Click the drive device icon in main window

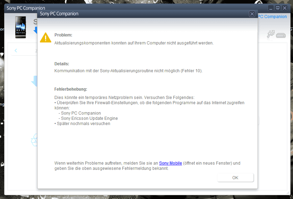(x=281, y=35)
